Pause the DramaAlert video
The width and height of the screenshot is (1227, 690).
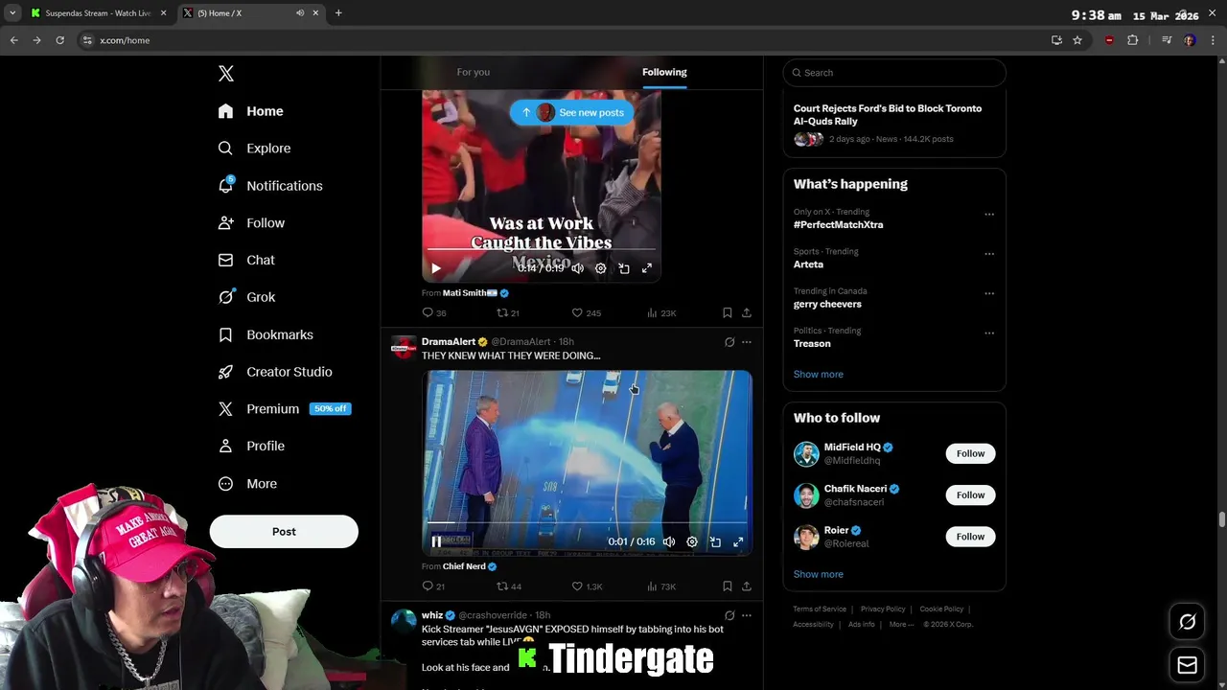click(x=437, y=541)
